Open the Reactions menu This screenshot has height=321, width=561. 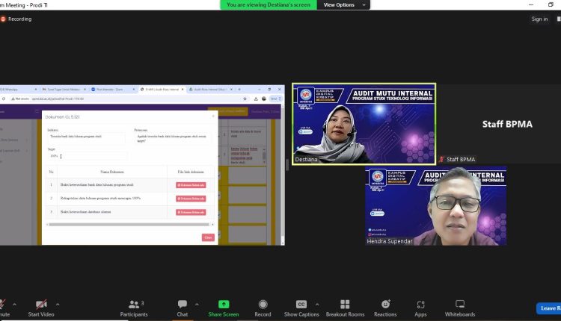click(385, 308)
